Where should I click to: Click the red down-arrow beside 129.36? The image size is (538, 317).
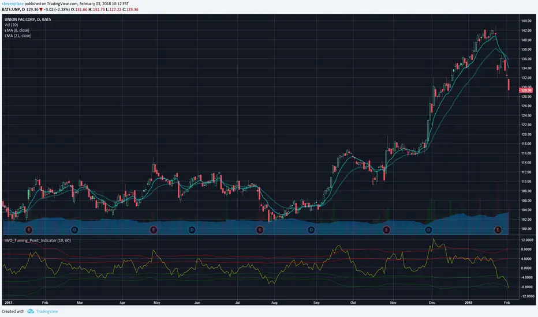coord(41,10)
